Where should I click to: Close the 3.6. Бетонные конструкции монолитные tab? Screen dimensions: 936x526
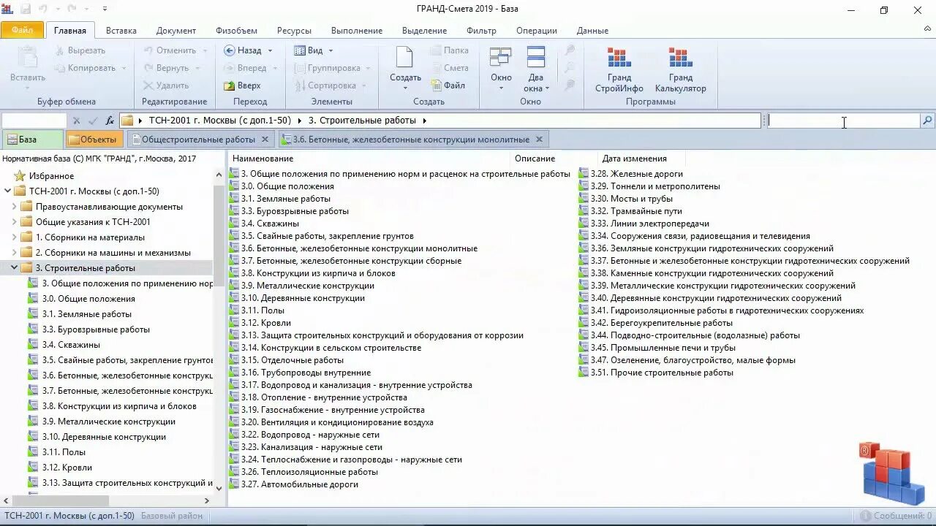(x=539, y=140)
